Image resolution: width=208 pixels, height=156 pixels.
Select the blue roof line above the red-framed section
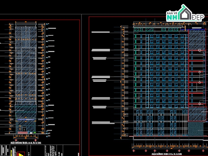click(x=193, y=30)
